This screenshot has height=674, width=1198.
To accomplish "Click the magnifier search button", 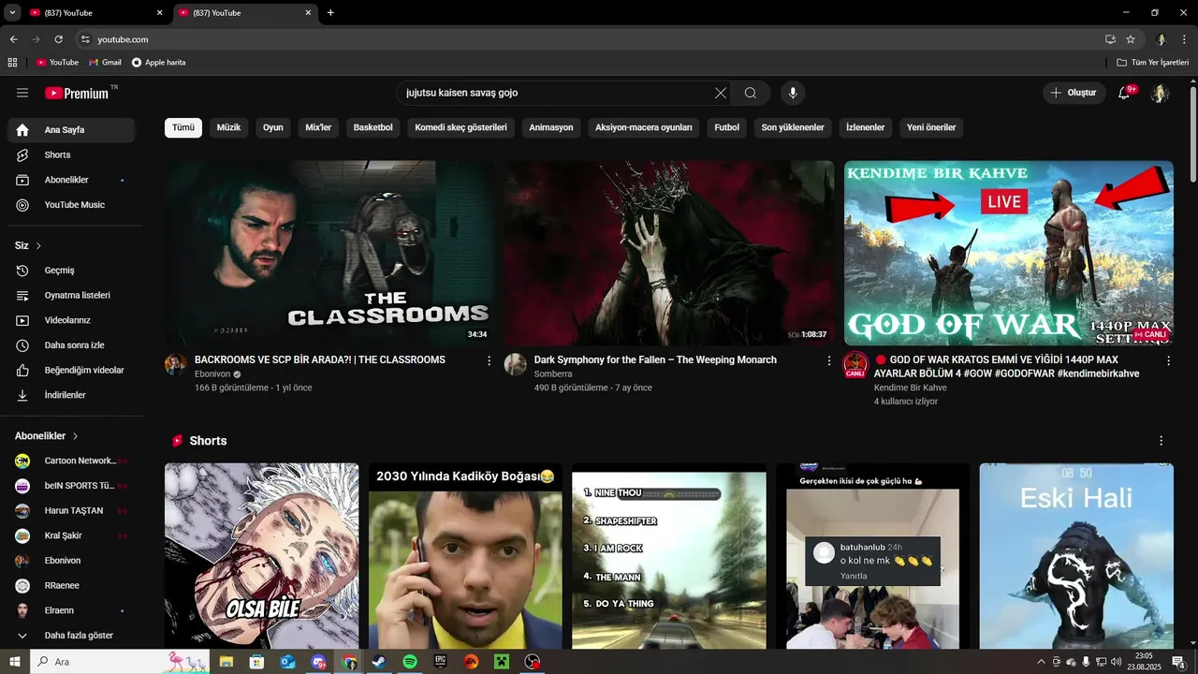I will pos(751,93).
